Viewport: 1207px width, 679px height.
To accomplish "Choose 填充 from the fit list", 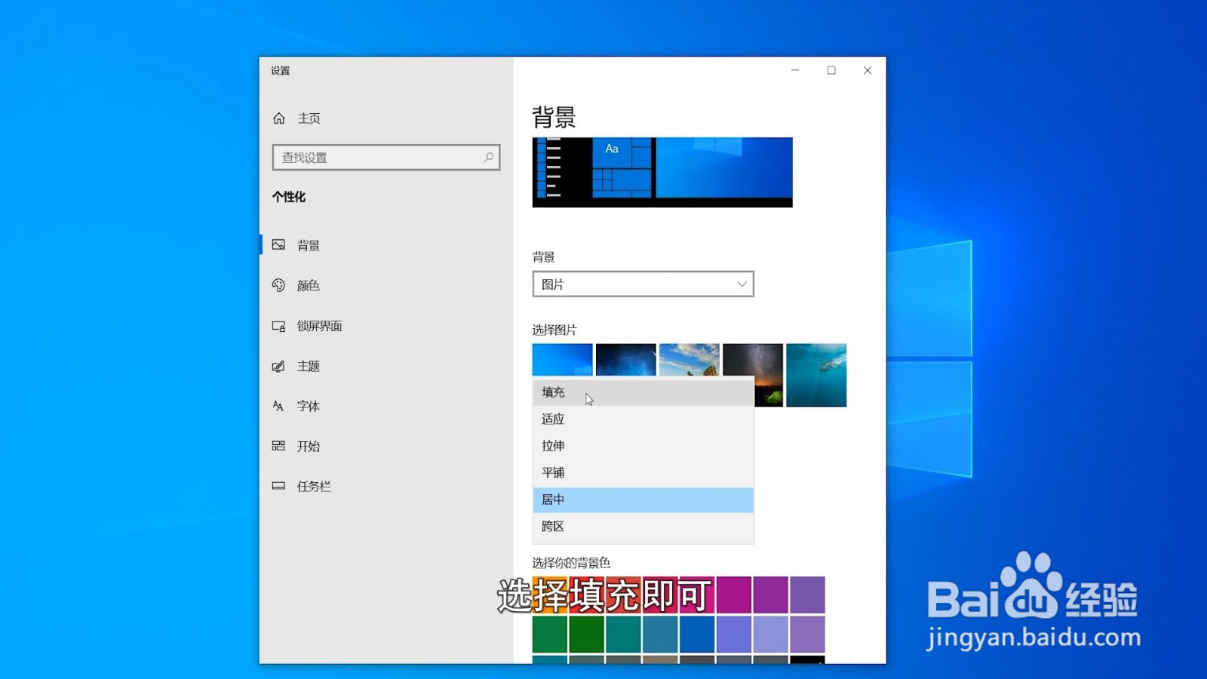I will pos(643,392).
